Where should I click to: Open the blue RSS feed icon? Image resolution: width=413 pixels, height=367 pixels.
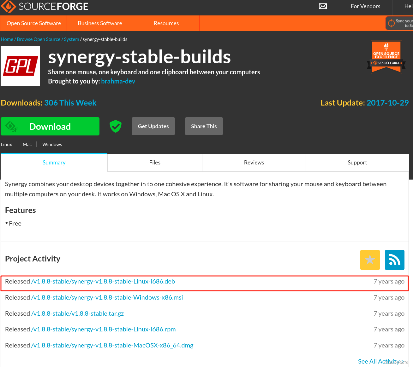[395, 260]
